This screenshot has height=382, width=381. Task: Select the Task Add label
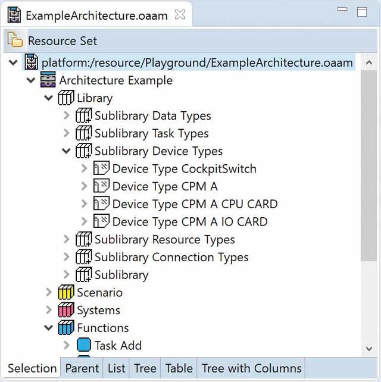click(x=118, y=346)
